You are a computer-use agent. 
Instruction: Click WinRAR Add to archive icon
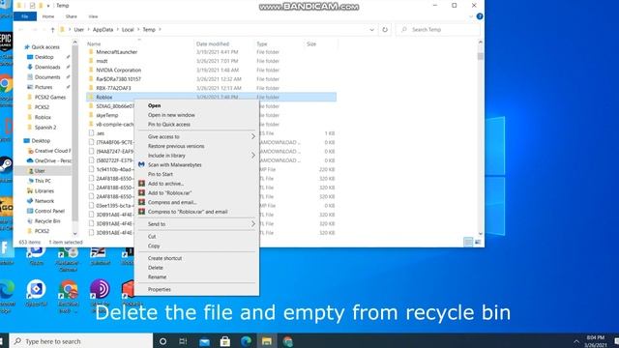(141, 184)
